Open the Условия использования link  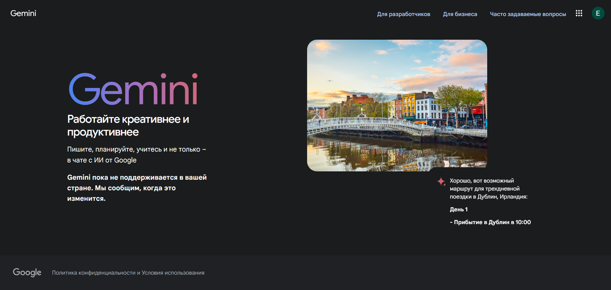click(173, 273)
